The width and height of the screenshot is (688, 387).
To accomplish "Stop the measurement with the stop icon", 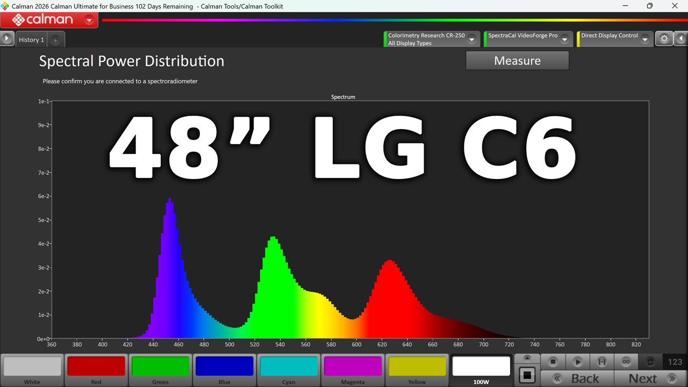I will click(553, 362).
